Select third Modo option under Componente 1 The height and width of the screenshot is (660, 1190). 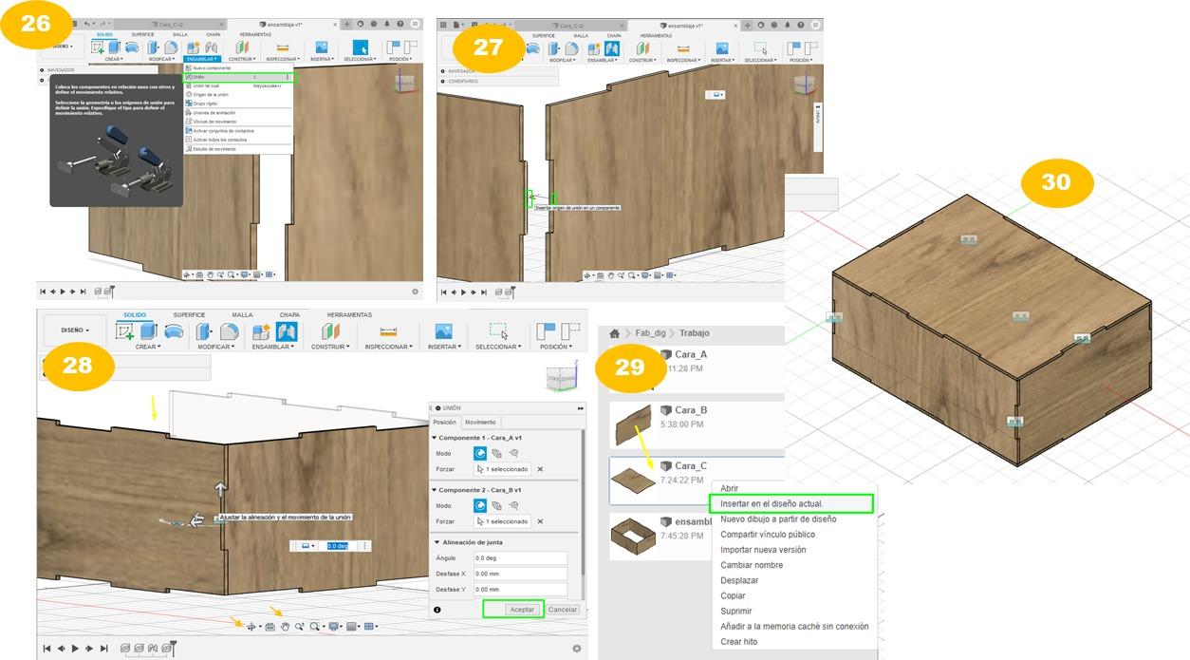(513, 453)
